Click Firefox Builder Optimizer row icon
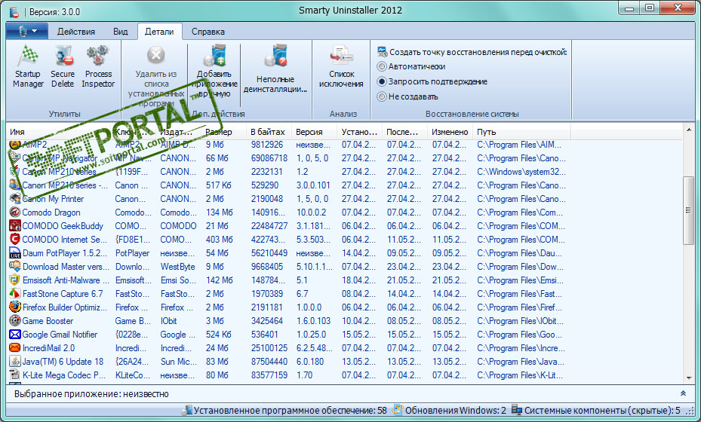Image resolution: width=701 pixels, height=422 pixels. [15, 307]
